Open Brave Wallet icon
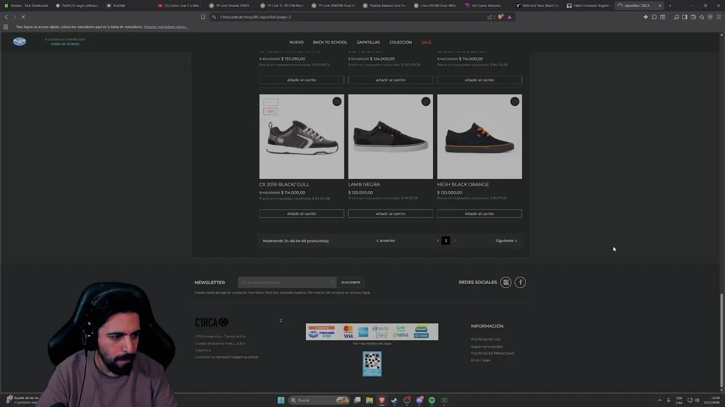725x407 pixels. [x=693, y=17]
